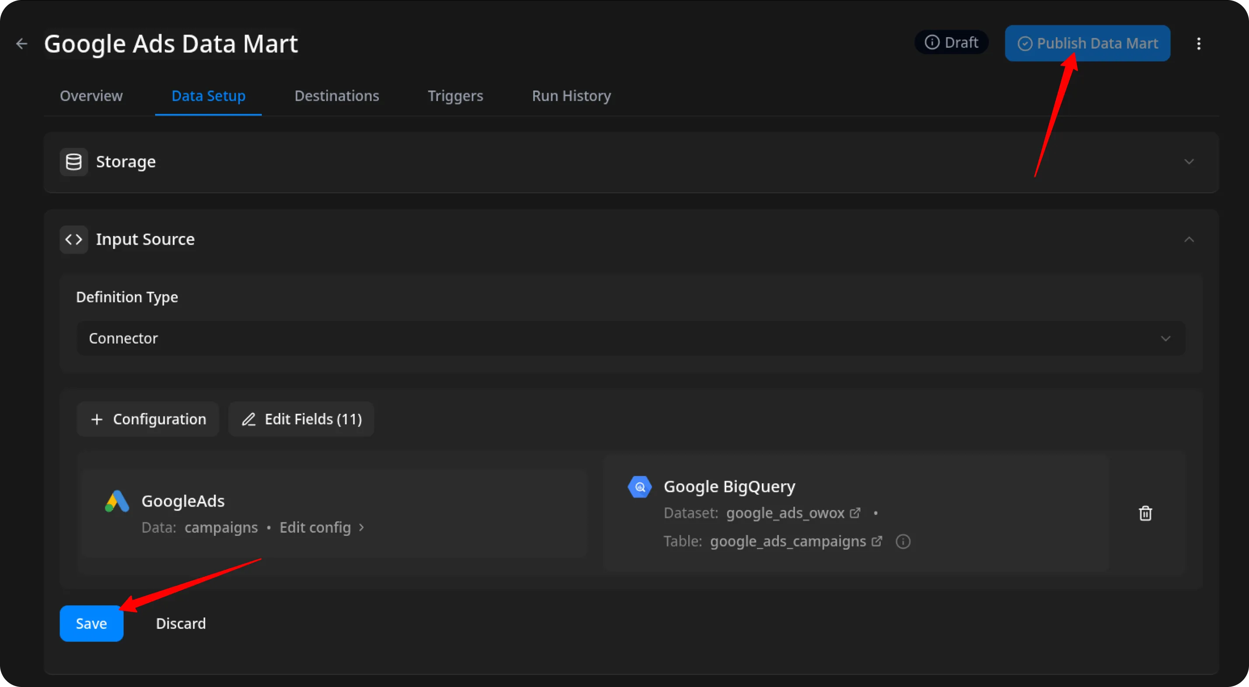This screenshot has width=1249, height=687.
Task: Discard the current changes
Action: coord(181,624)
